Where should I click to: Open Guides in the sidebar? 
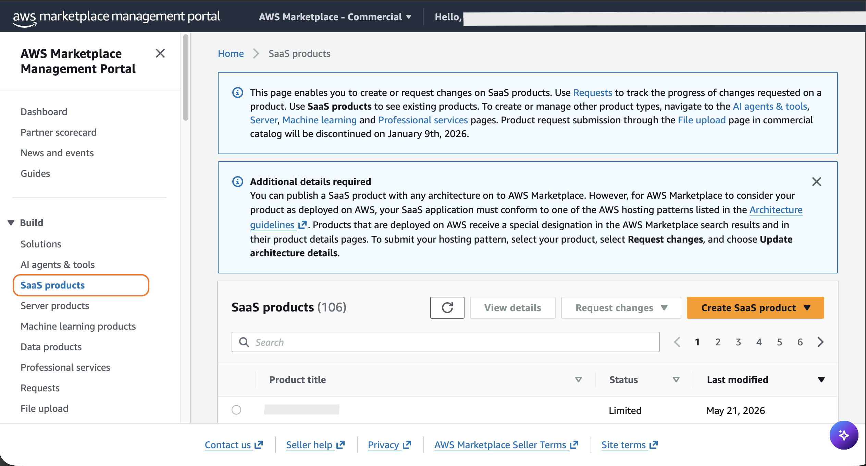tap(35, 173)
